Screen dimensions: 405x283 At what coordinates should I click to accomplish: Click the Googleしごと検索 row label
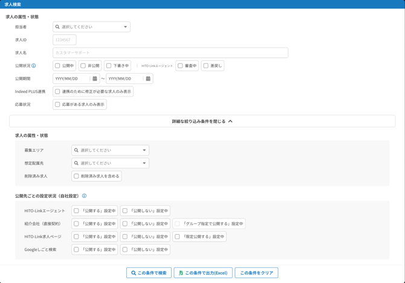coord(40,249)
